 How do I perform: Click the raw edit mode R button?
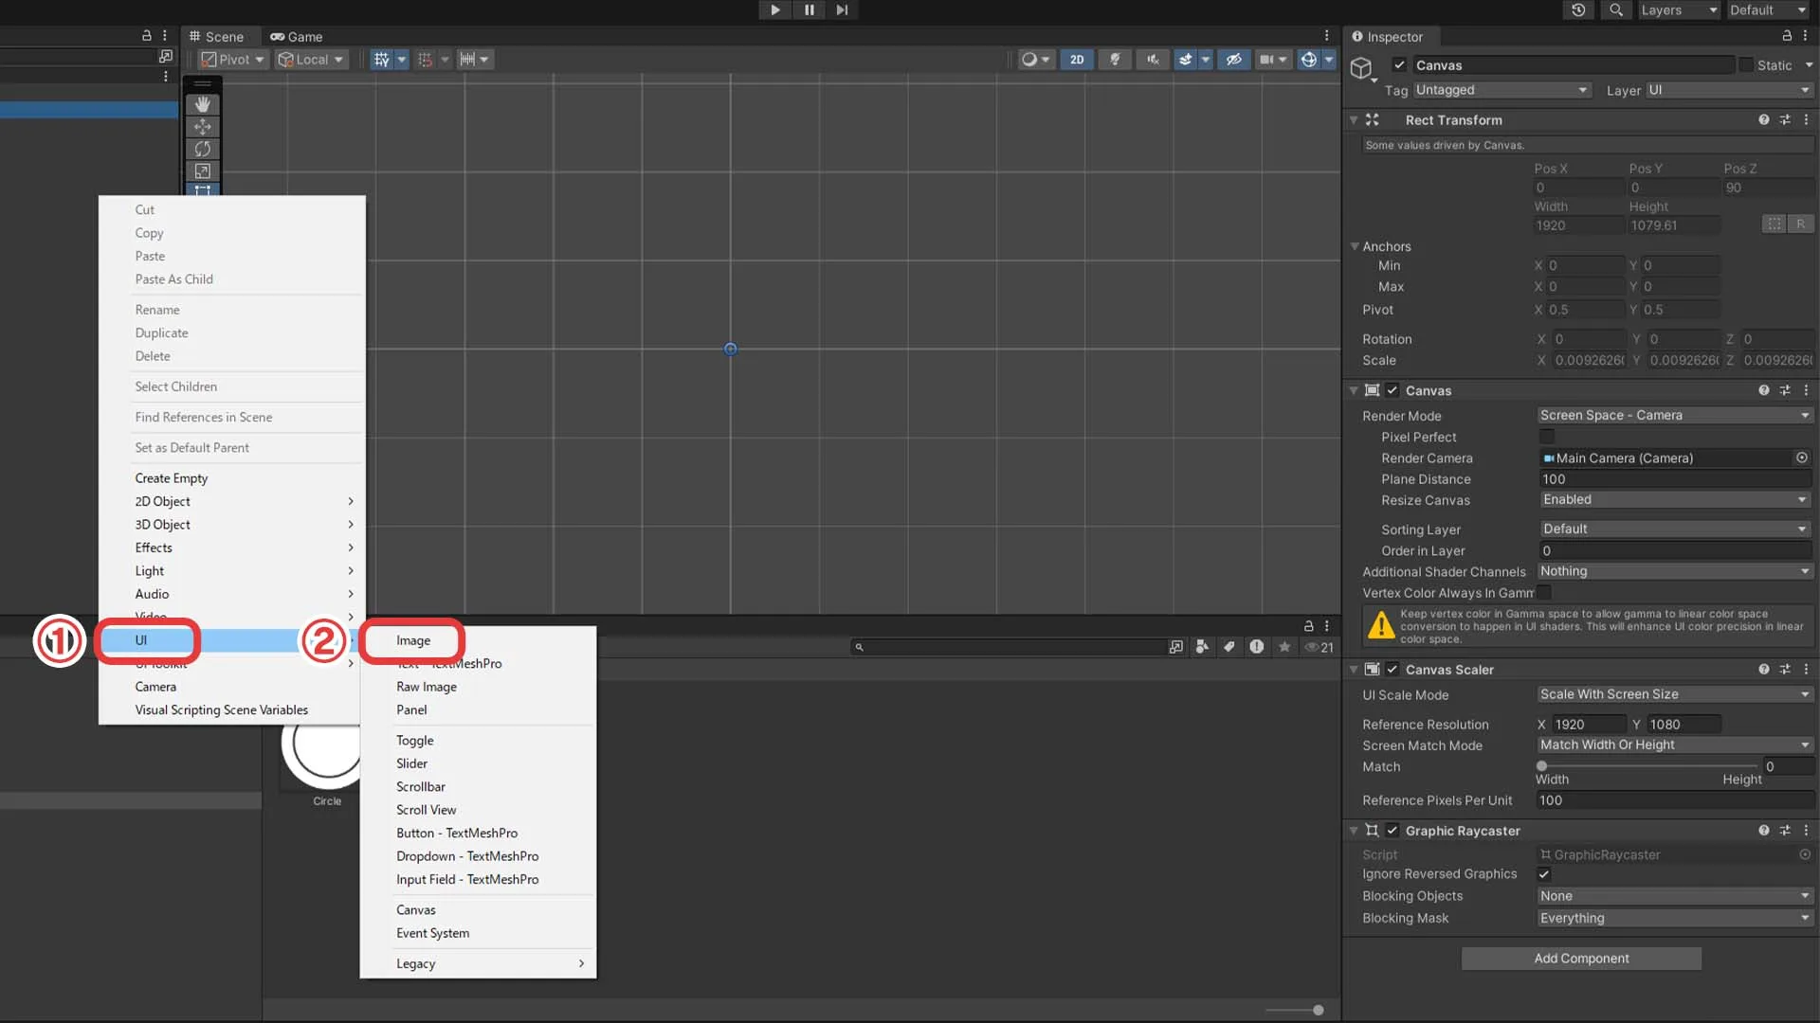click(1800, 224)
